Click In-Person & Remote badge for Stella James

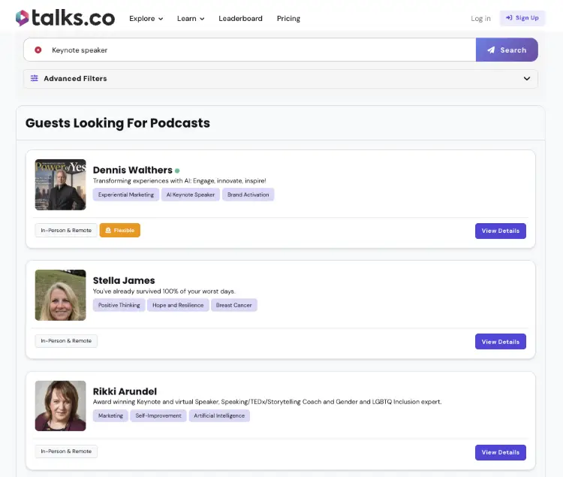tap(66, 341)
